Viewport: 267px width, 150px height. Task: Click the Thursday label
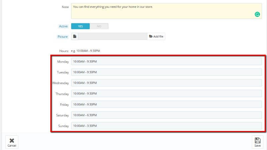click(x=62, y=94)
